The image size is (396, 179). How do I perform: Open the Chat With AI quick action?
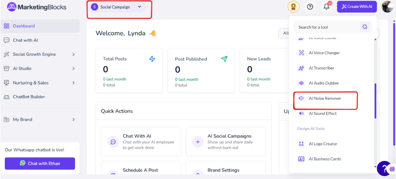click(141, 142)
